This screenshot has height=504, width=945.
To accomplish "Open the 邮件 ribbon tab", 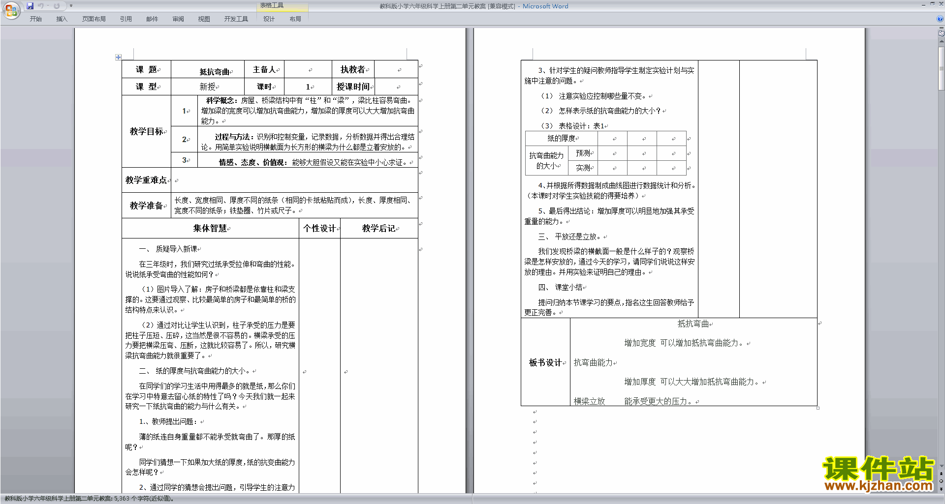I will (x=152, y=19).
